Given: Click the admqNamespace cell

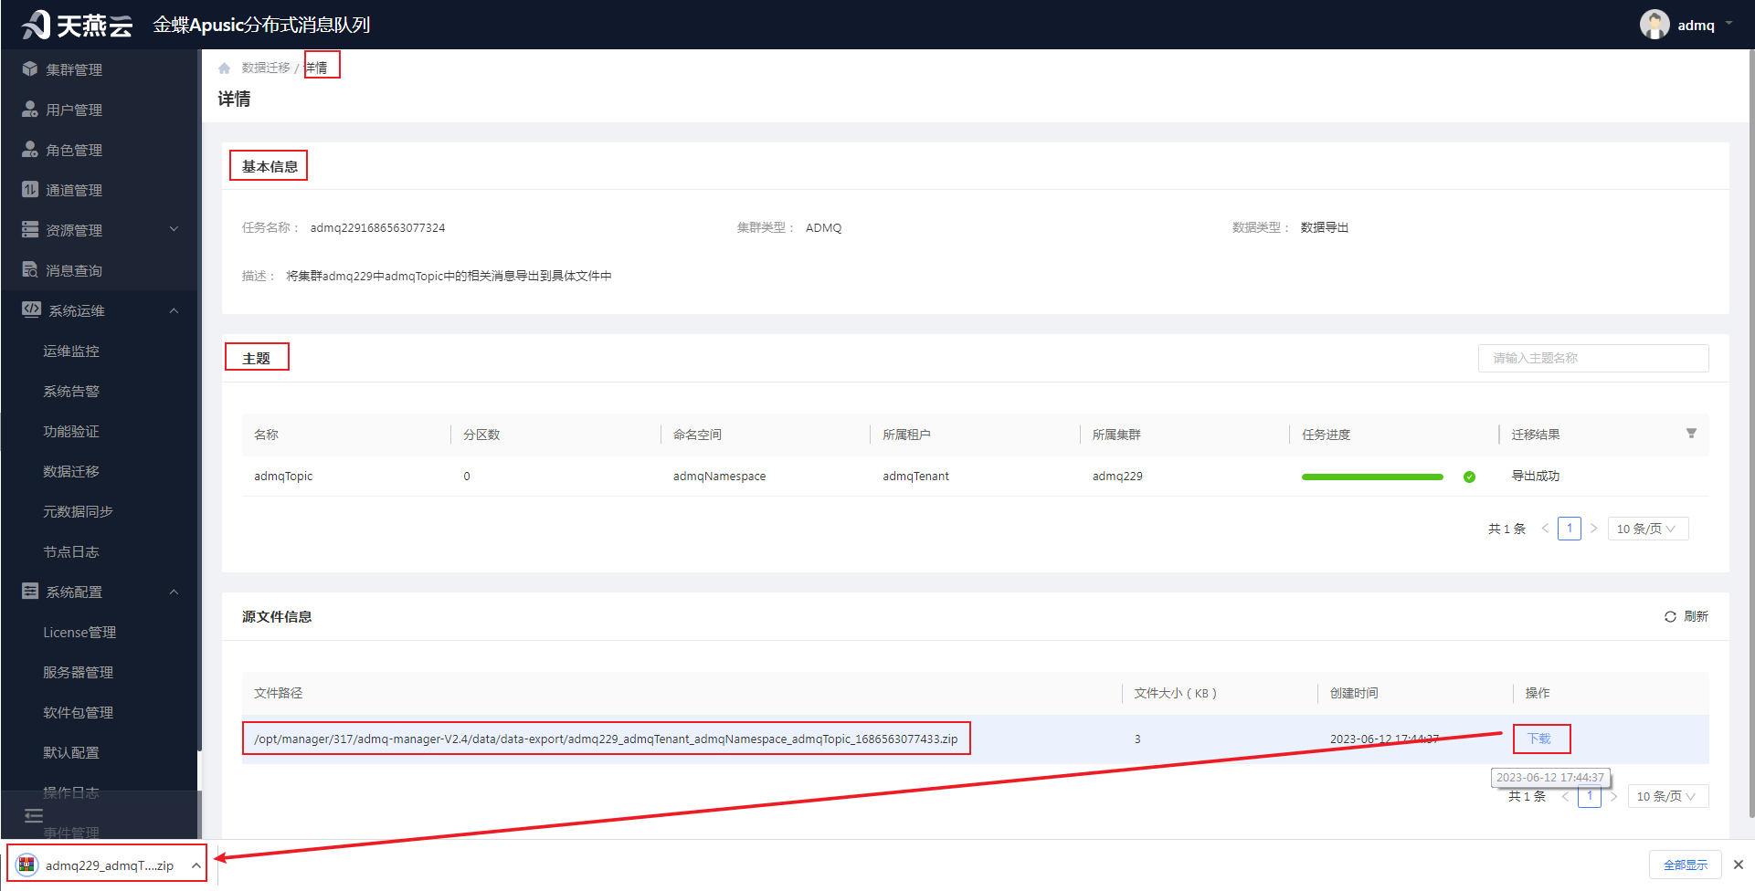Looking at the screenshot, I should [x=720, y=476].
